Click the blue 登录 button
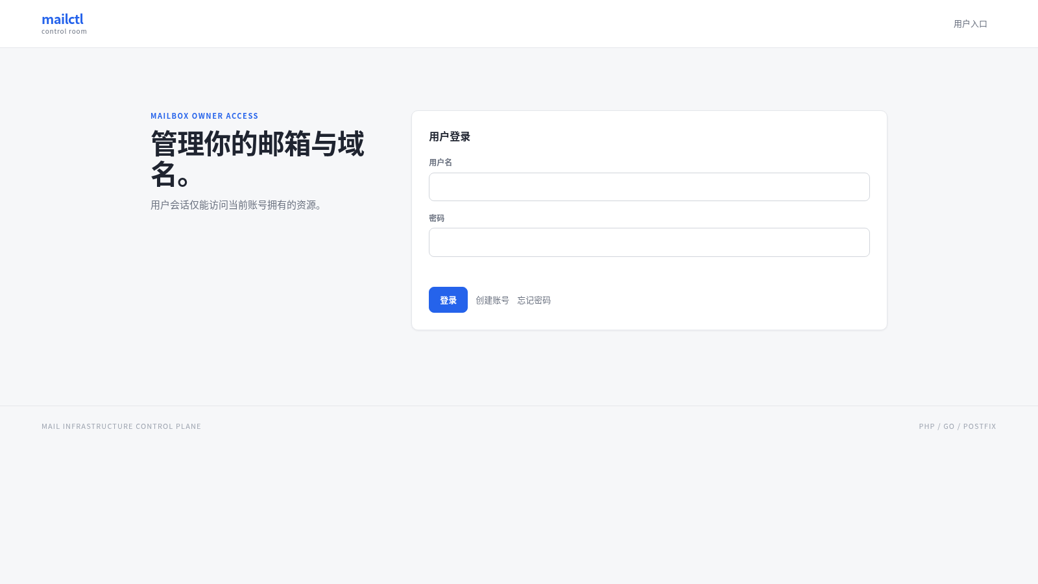Image resolution: width=1038 pixels, height=584 pixels. pyautogui.click(x=448, y=300)
